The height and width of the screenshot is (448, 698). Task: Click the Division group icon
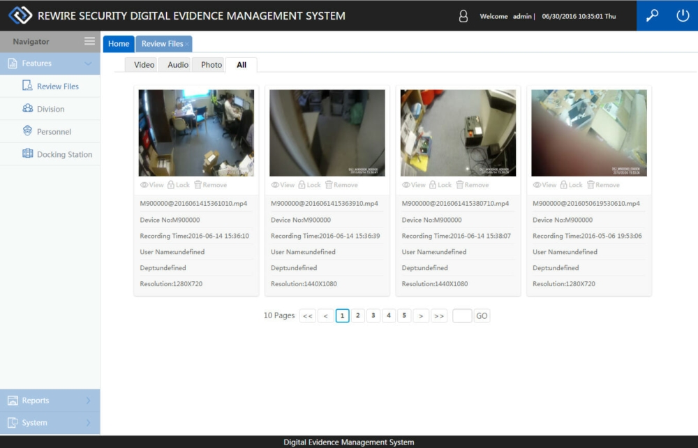(28, 108)
